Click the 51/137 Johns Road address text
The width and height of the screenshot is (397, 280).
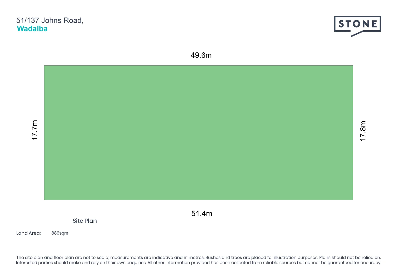tap(50, 20)
